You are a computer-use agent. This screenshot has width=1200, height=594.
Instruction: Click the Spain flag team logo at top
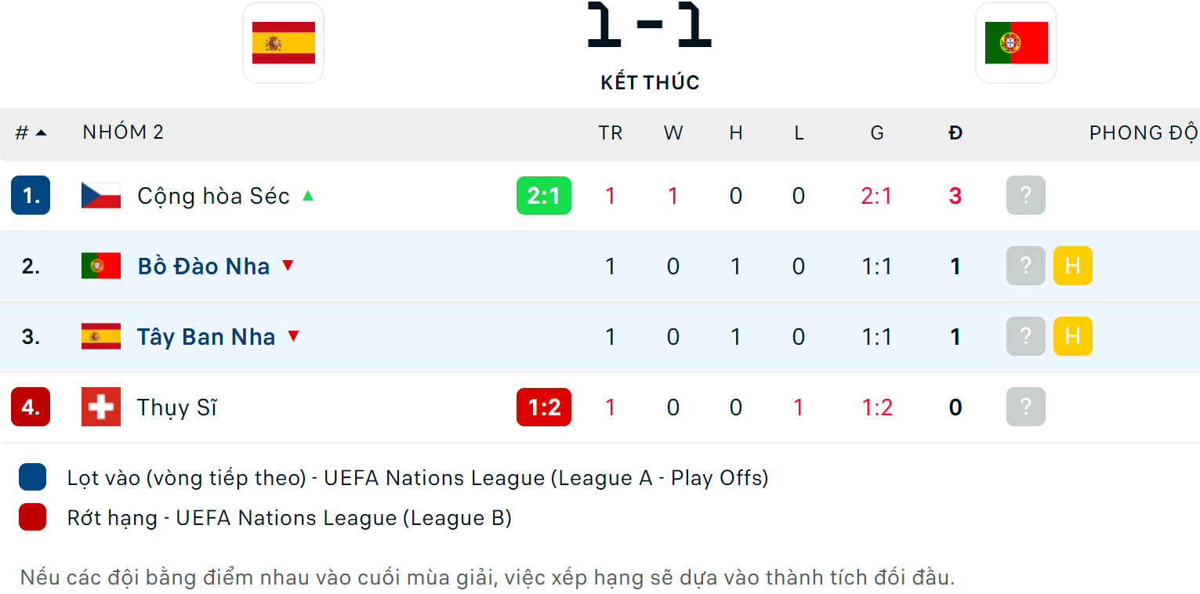click(x=283, y=42)
